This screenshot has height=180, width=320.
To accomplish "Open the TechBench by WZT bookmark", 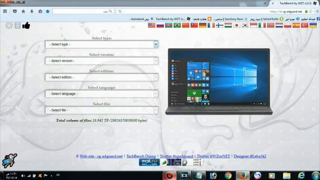I will 173,19.
